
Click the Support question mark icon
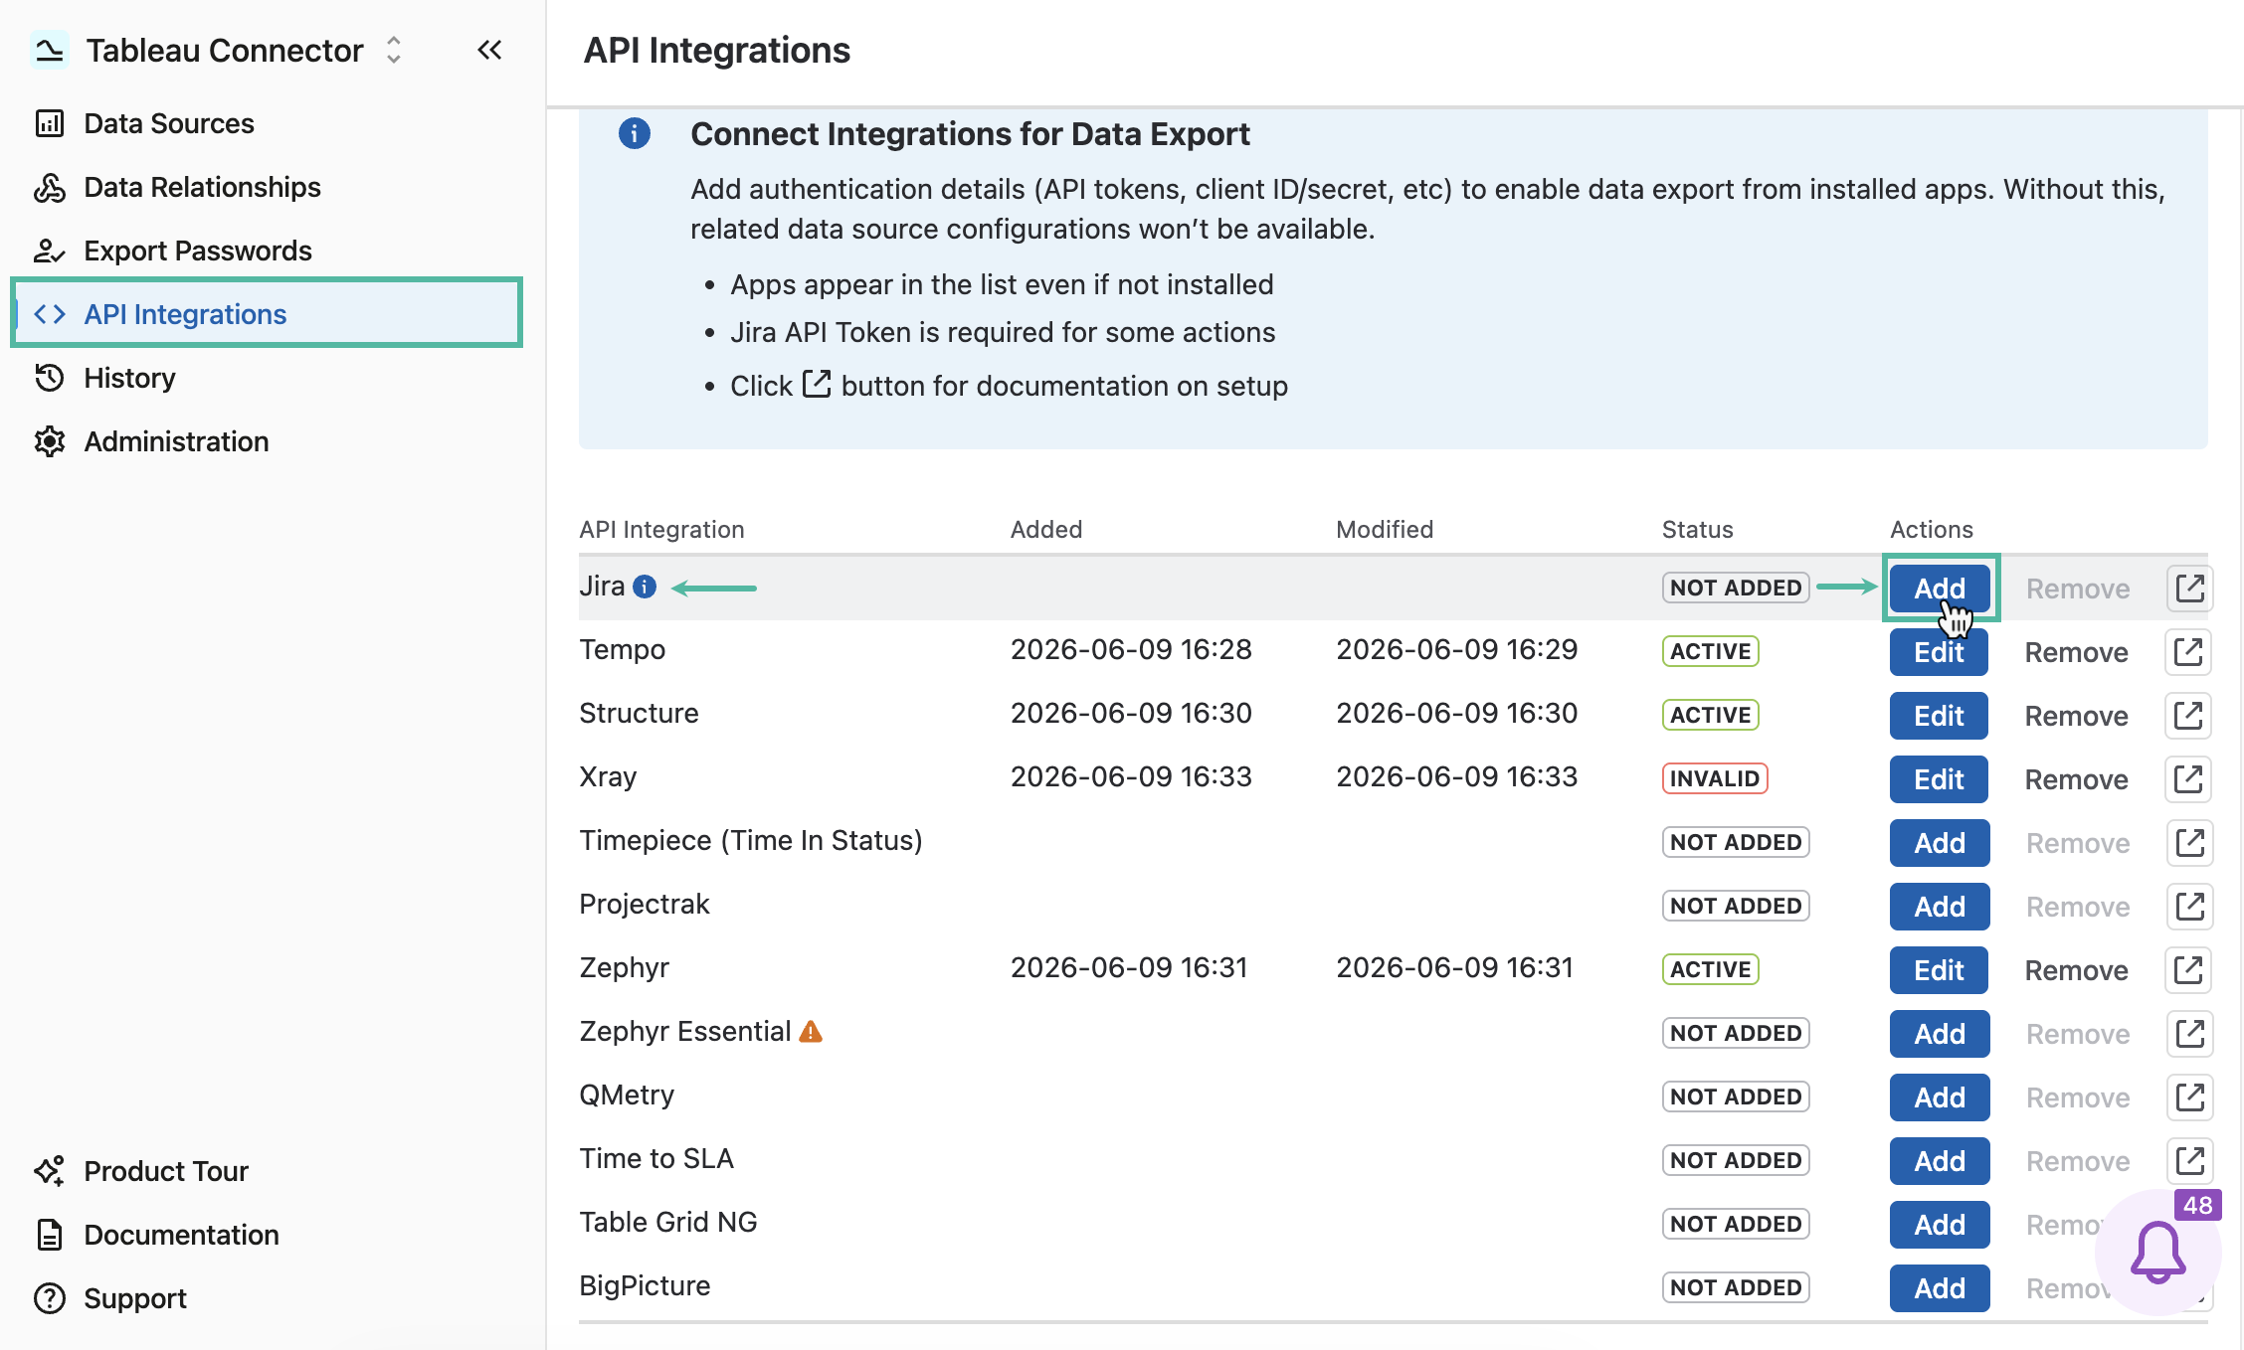pos(50,1298)
